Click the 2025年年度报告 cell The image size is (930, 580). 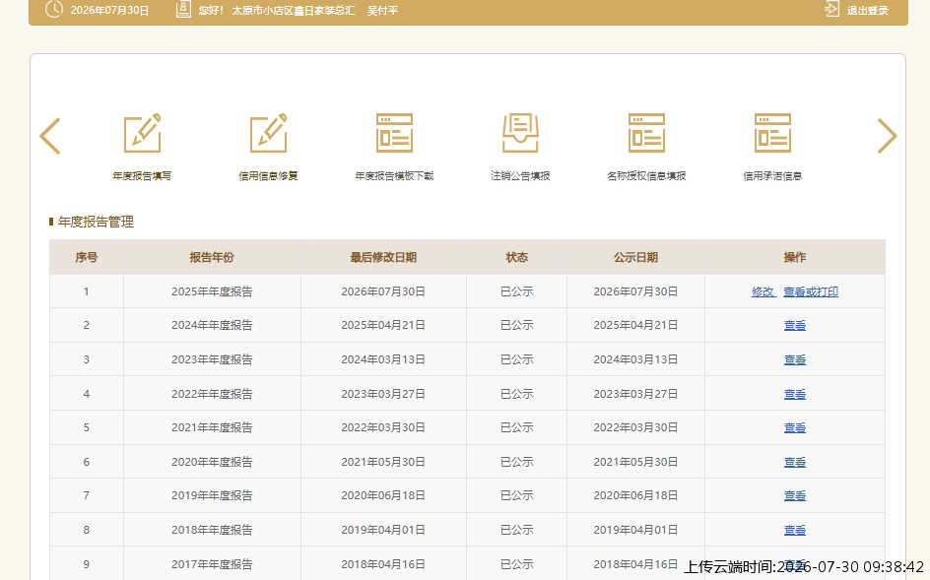pyautogui.click(x=212, y=291)
